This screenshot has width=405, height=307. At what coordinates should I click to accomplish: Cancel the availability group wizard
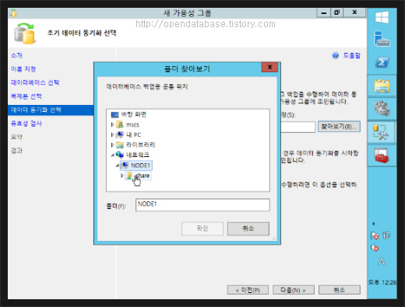340,290
